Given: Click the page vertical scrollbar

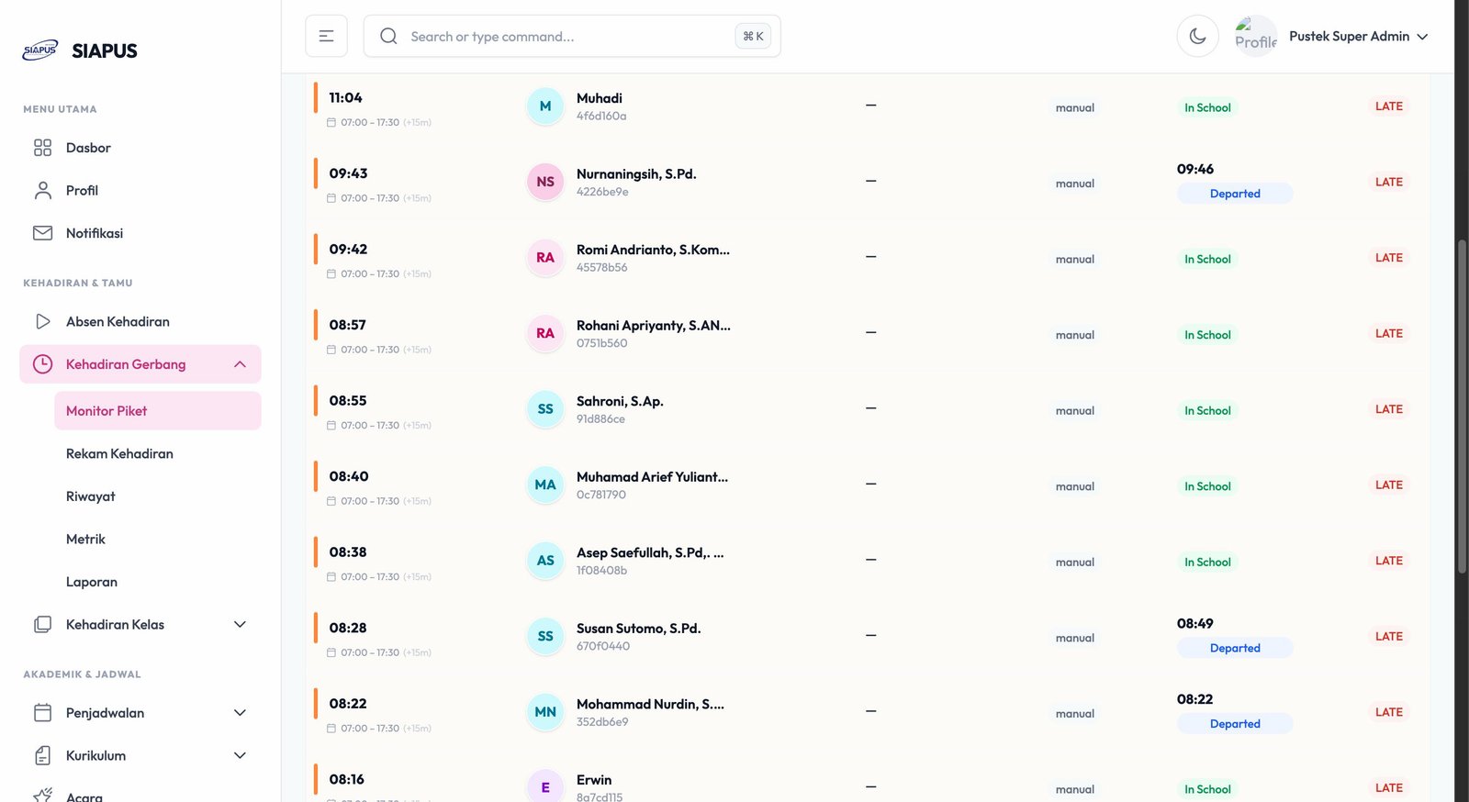Looking at the screenshot, I should (x=1462, y=407).
